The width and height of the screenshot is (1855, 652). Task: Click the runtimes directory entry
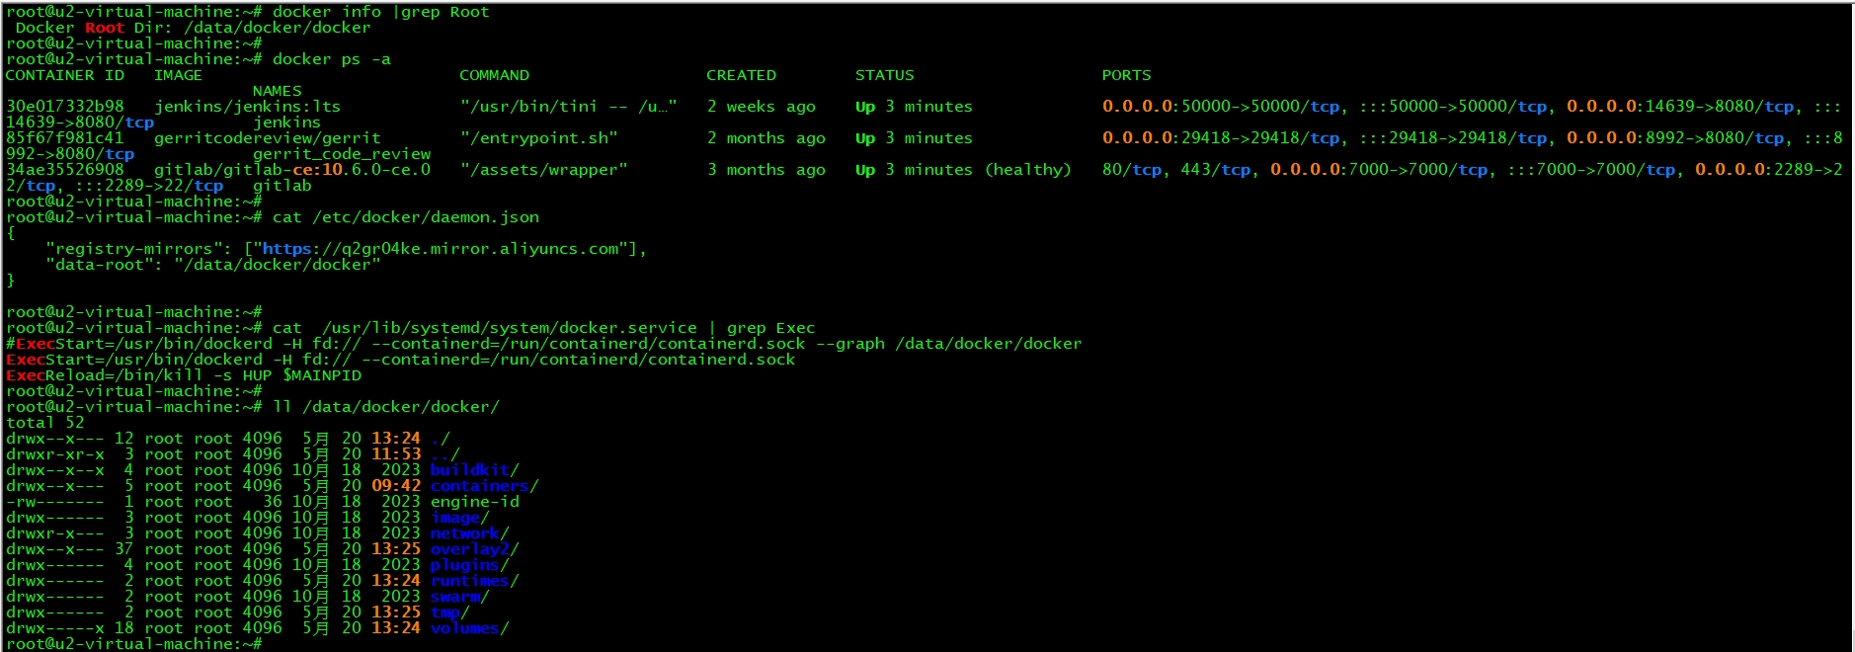point(471,581)
